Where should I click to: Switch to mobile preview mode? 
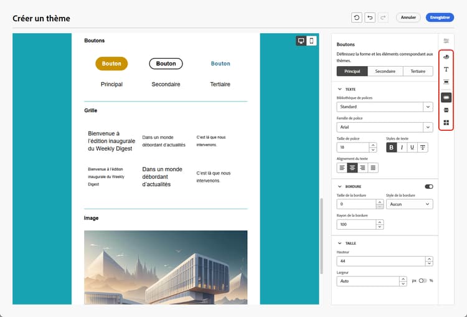(x=311, y=41)
